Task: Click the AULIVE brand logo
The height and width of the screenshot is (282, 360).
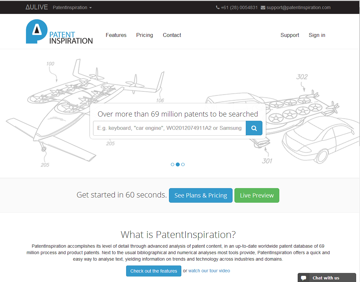Action: pyautogui.click(x=37, y=7)
